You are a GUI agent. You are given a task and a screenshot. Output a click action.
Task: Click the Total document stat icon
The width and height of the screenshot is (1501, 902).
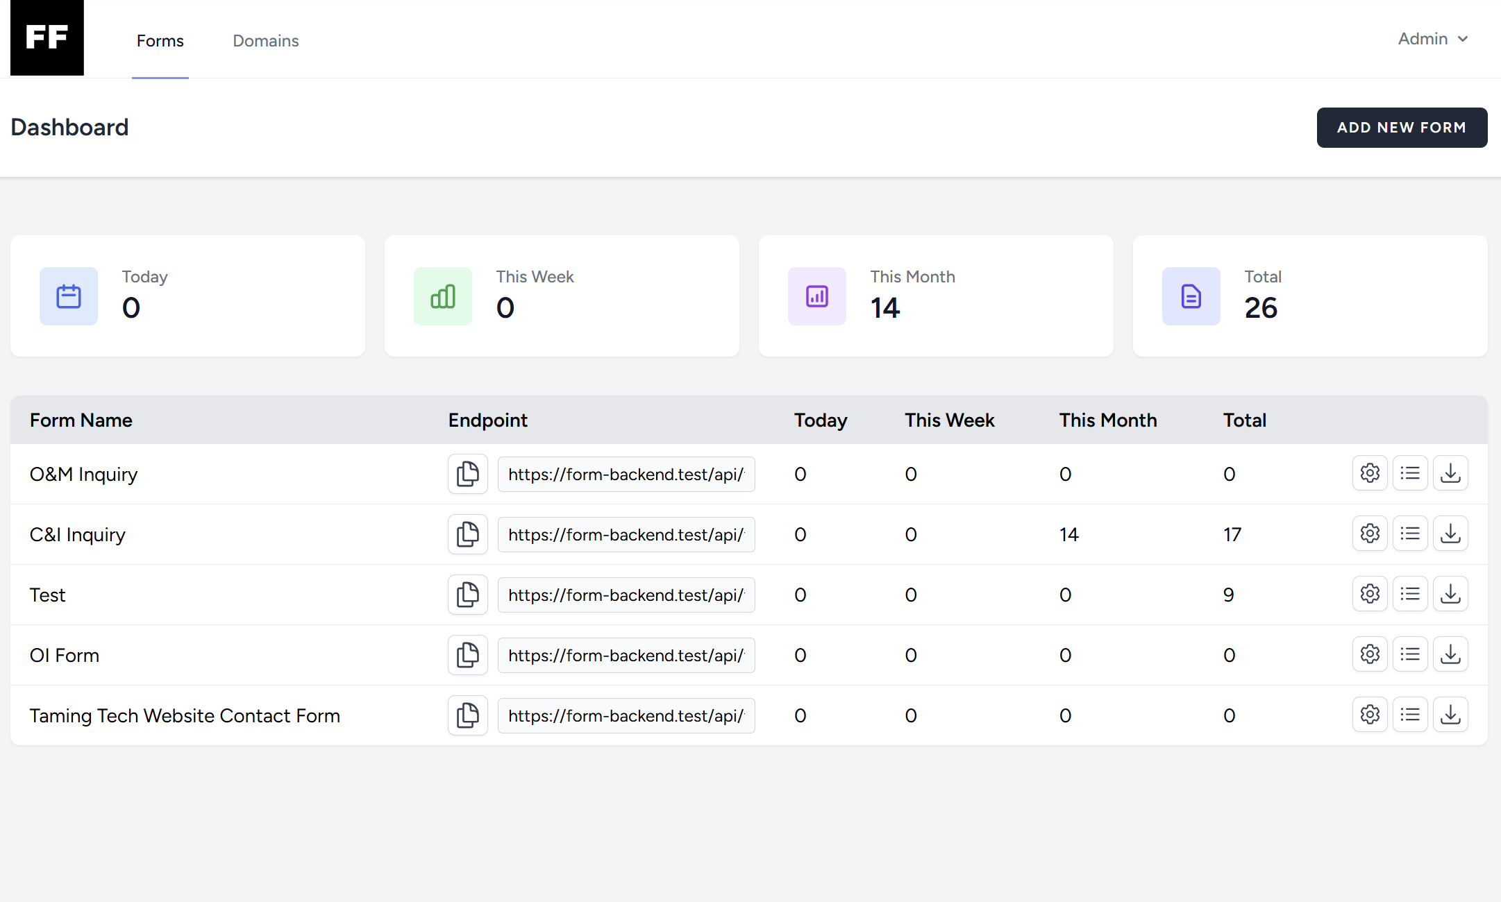[x=1191, y=296]
